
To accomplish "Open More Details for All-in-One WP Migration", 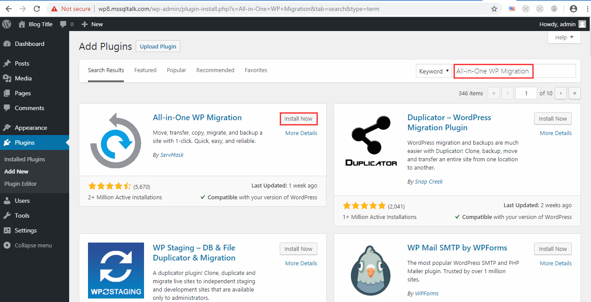I will coord(301,133).
